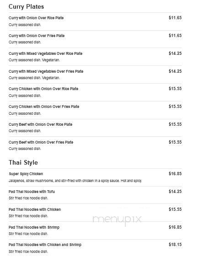Click the Curry Plates section heading
199x257 pixels.
[x=26, y=7]
